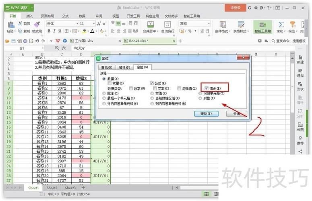Click the Go To (定位) button in the dialog
The width and height of the screenshot is (312, 201).
click(206, 114)
